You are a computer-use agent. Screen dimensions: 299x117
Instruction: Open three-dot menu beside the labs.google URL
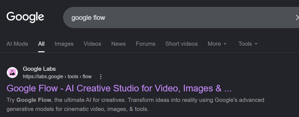click(x=101, y=77)
